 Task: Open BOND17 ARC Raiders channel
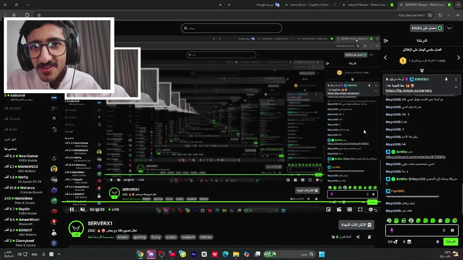pyautogui.click(x=31, y=232)
